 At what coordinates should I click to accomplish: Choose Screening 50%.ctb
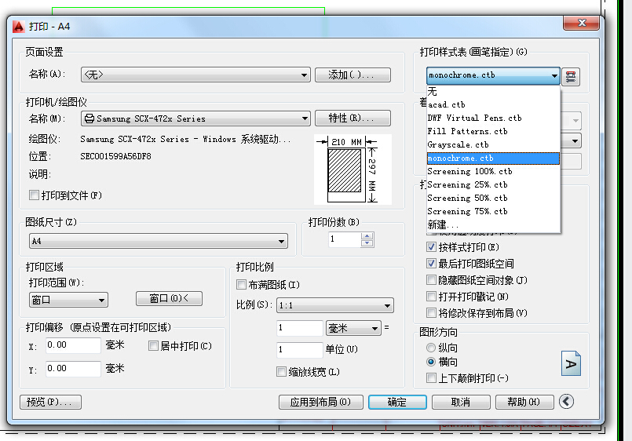(493, 198)
